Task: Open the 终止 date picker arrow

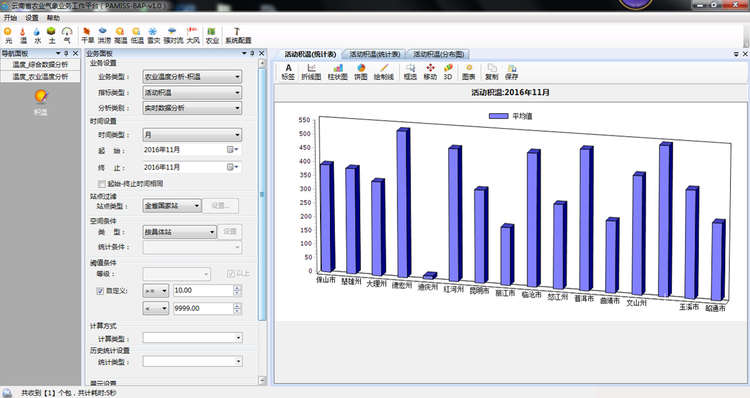Action: pyautogui.click(x=237, y=167)
